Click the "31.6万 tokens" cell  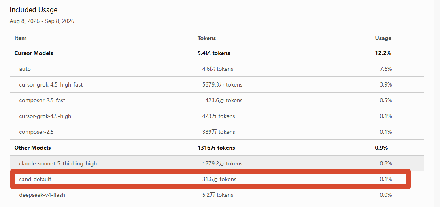219,179
